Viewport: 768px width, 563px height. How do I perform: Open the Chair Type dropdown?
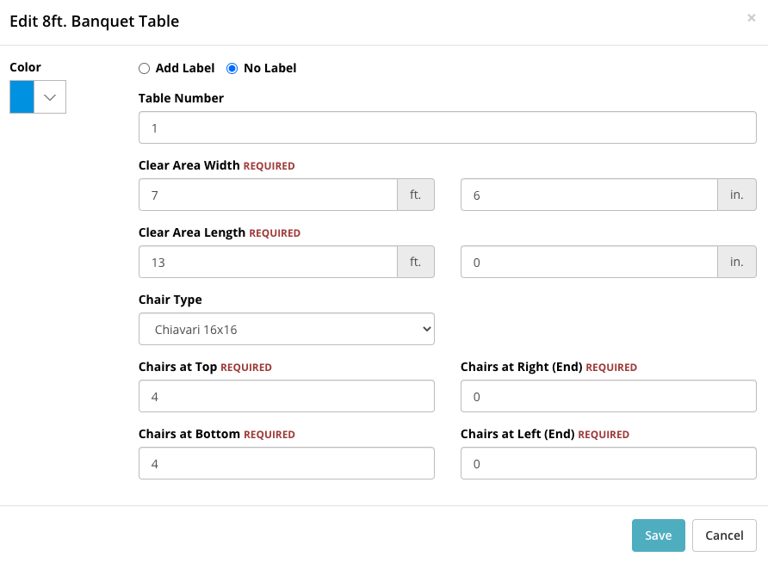287,329
